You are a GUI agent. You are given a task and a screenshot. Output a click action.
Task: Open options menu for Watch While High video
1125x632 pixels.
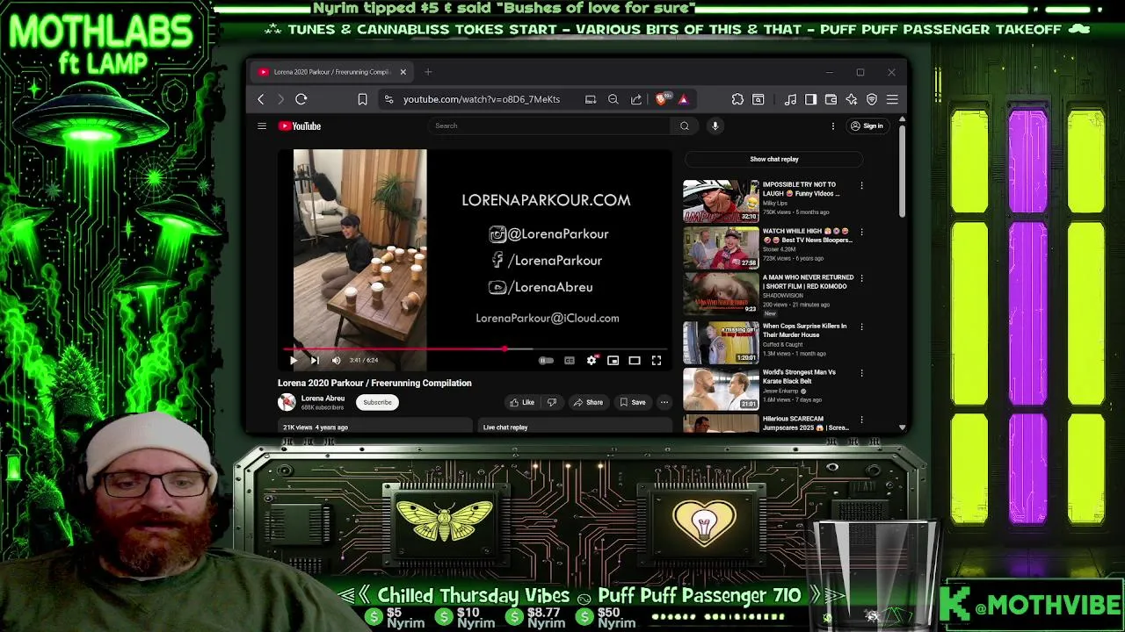(861, 232)
